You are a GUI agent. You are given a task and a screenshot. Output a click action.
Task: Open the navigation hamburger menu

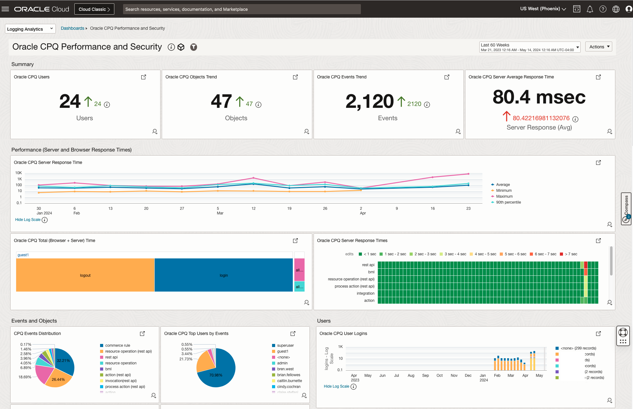(x=6, y=9)
